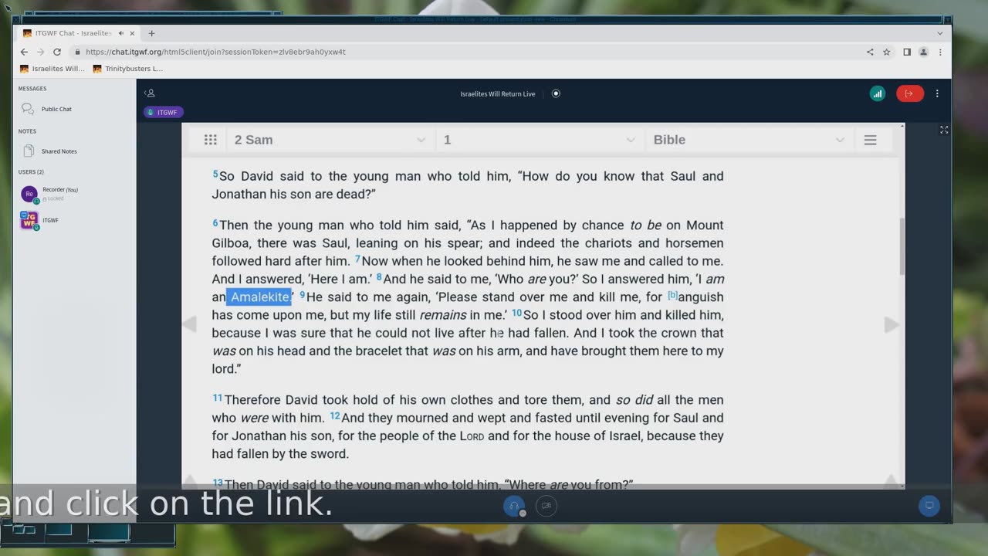Show connection status signal bars
The width and height of the screenshot is (988, 556).
pyautogui.click(x=877, y=93)
